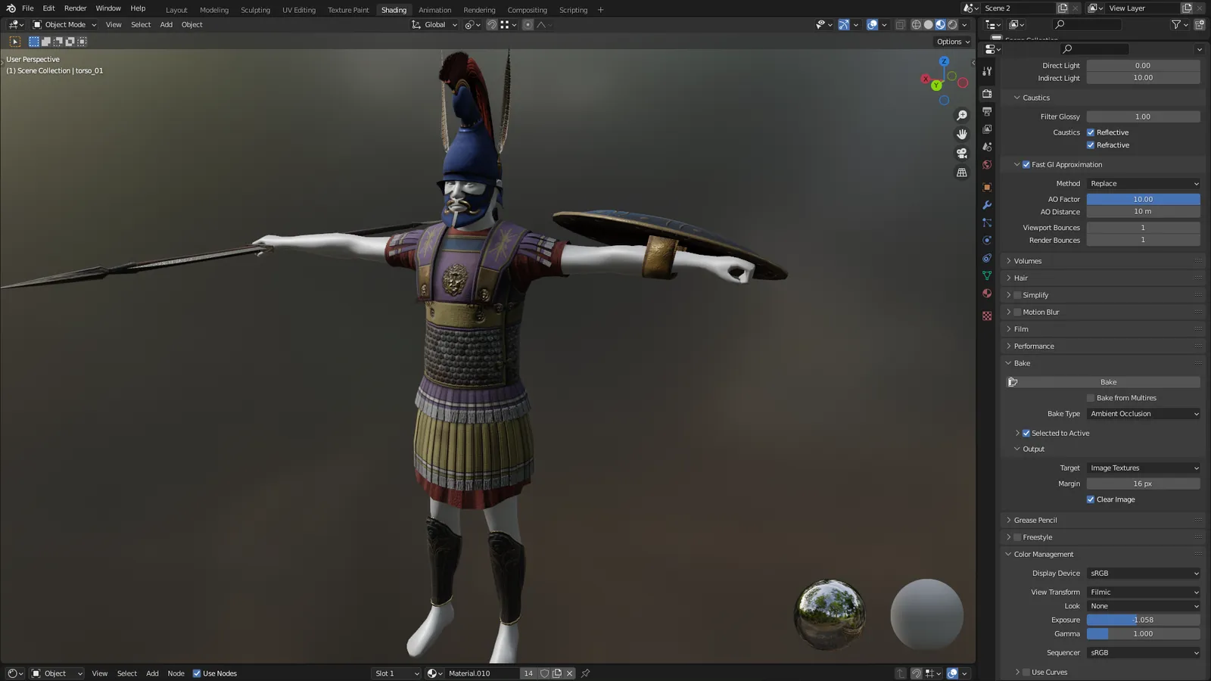The image size is (1211, 681).
Task: Uncheck the Reflective caustics checkbox
Action: [1091, 132]
